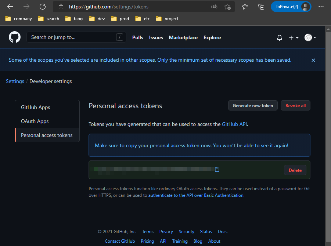Image resolution: width=331 pixels, height=246 pixels.
Task: Open the Status footer link
Action: coord(206,232)
